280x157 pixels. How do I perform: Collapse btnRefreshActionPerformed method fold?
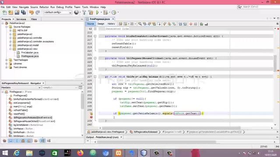click(x=95, y=36)
